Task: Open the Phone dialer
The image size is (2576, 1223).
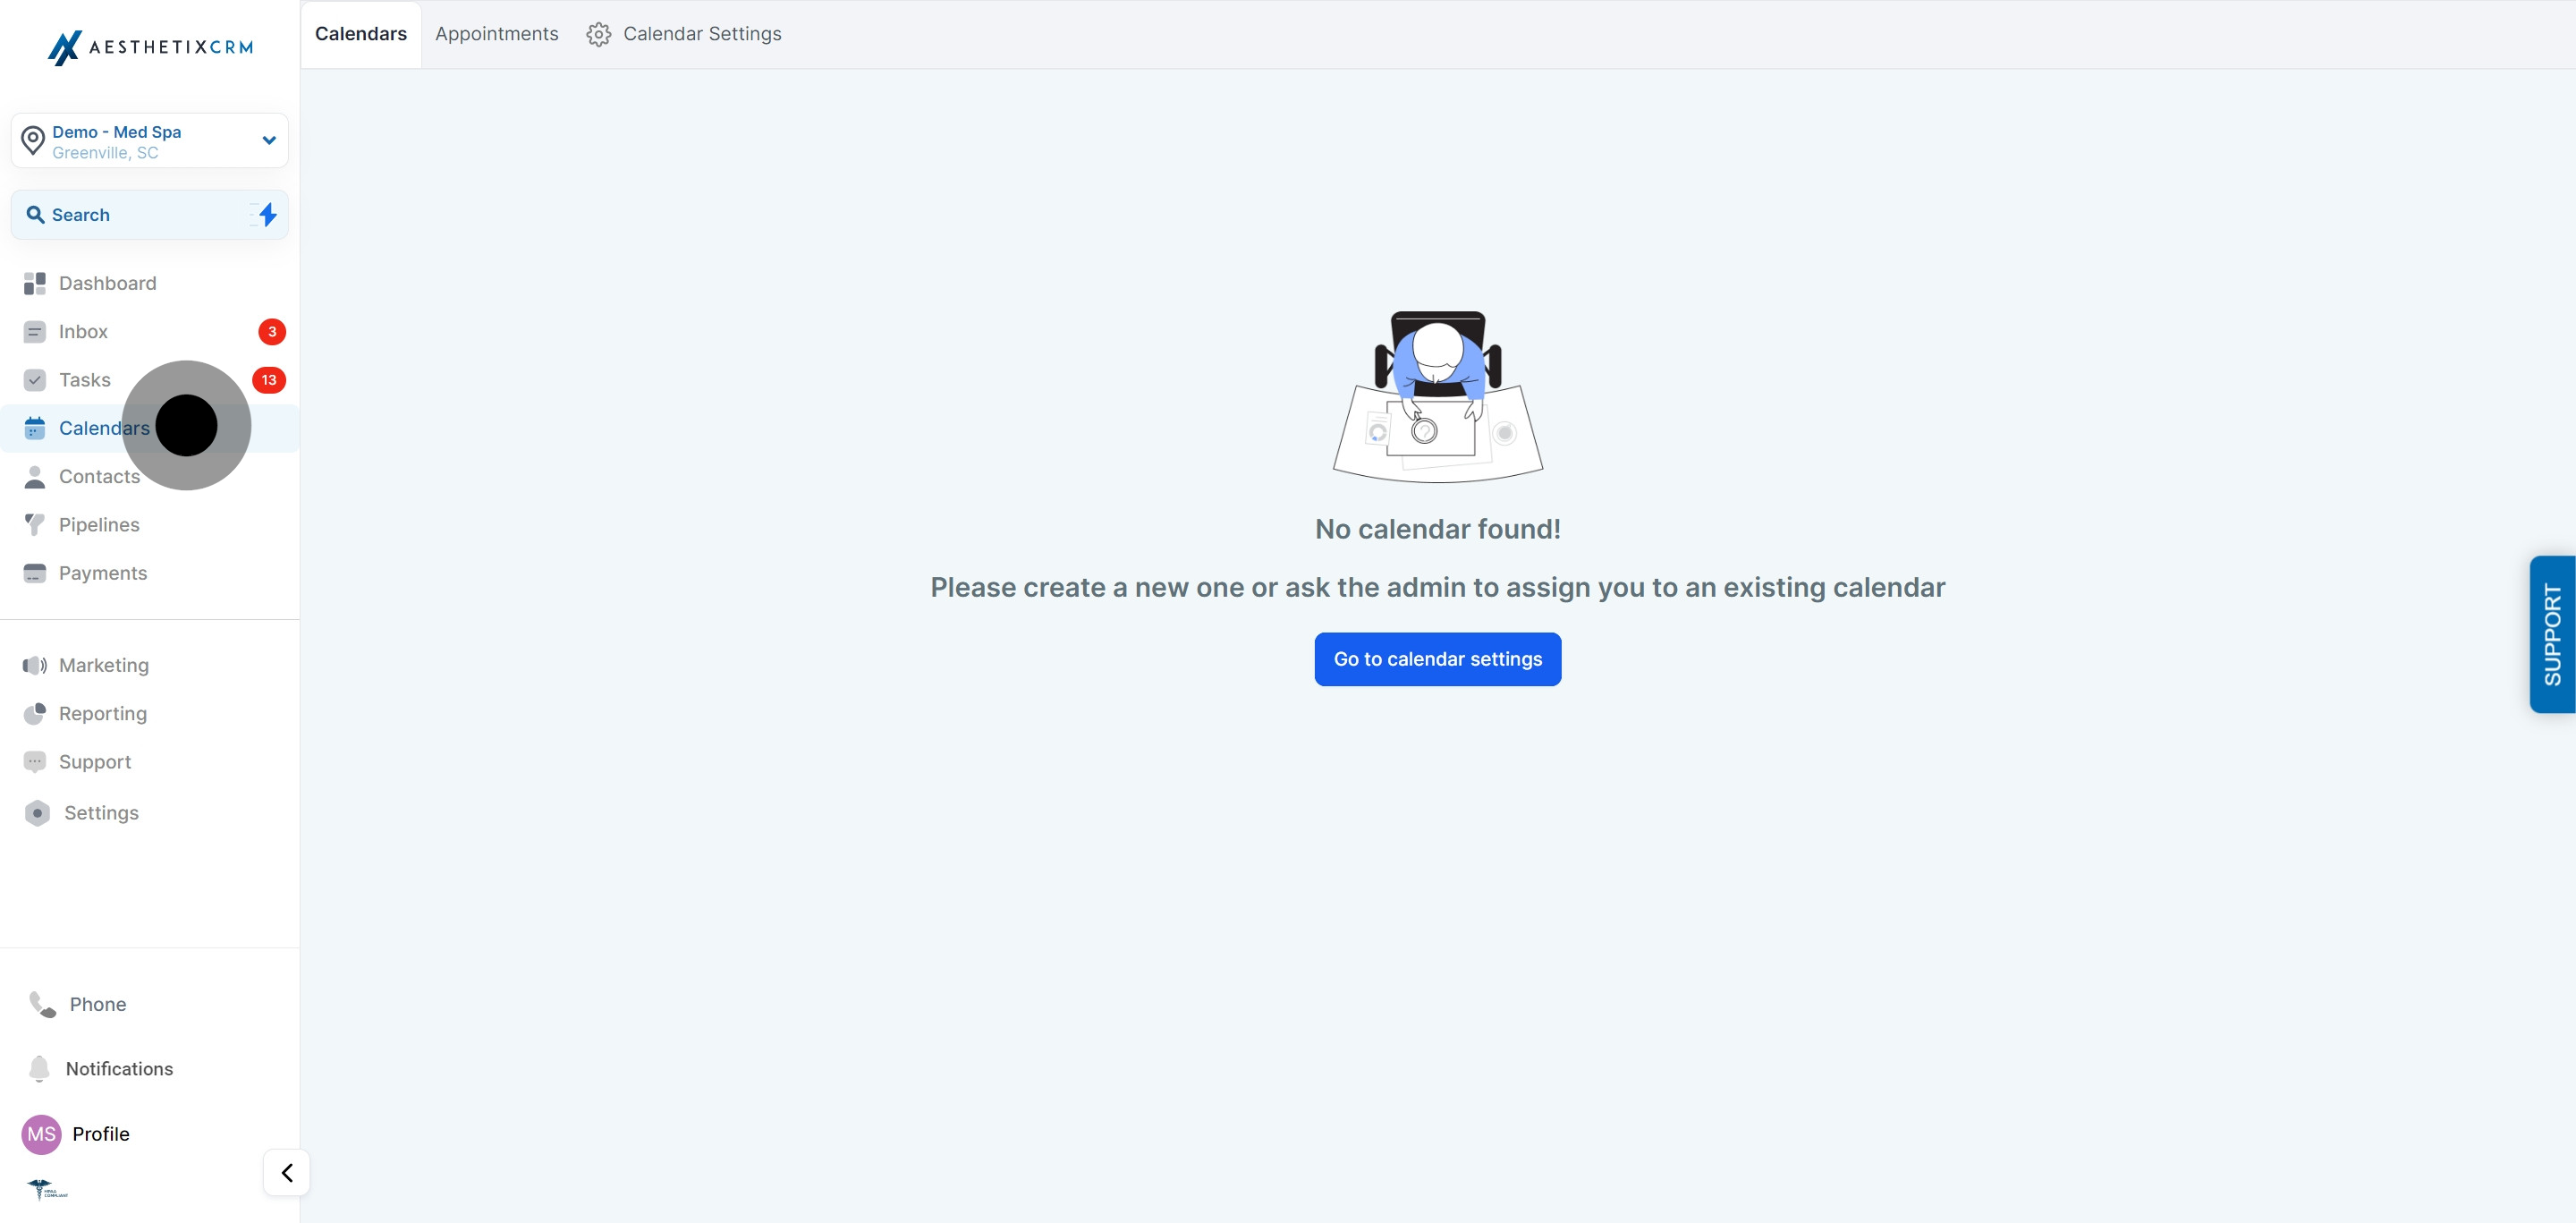Action: coord(97,1004)
